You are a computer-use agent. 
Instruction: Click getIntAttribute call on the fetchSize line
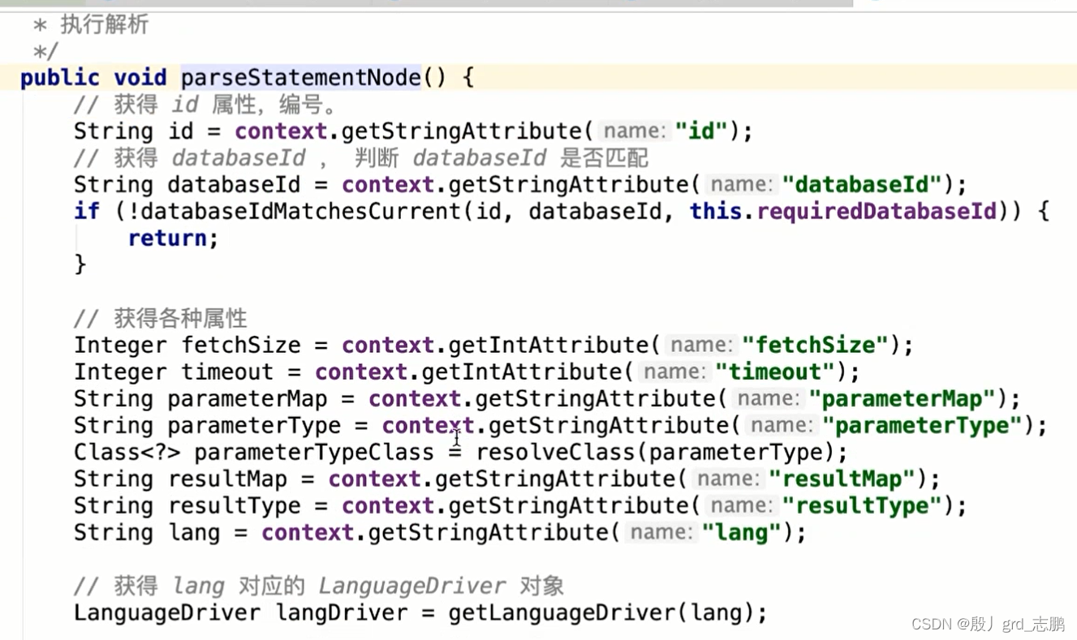(548, 345)
